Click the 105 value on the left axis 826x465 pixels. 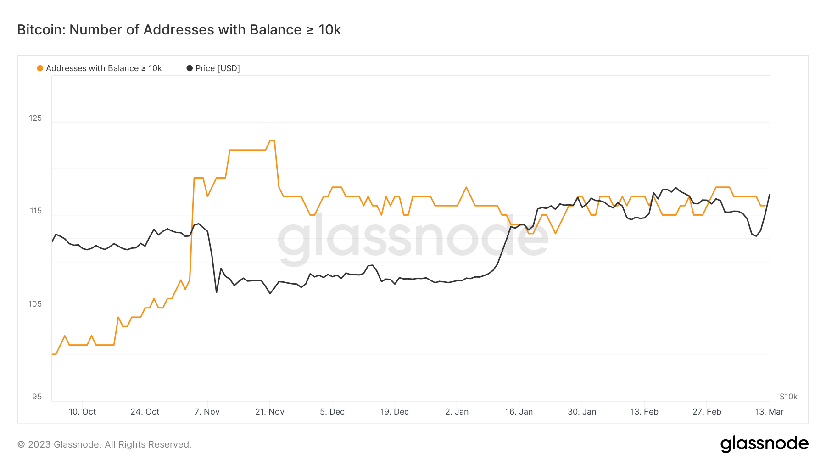(35, 304)
